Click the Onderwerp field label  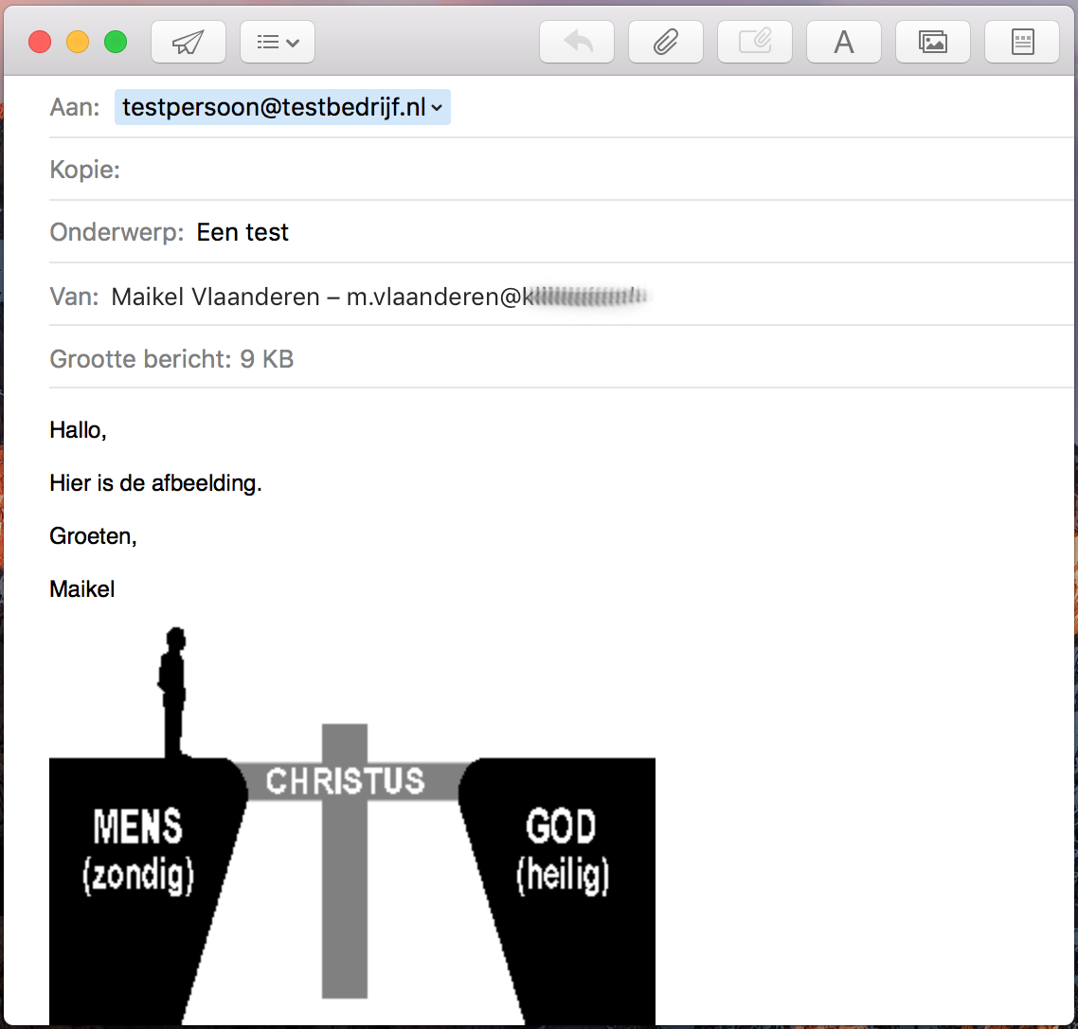[x=117, y=232]
